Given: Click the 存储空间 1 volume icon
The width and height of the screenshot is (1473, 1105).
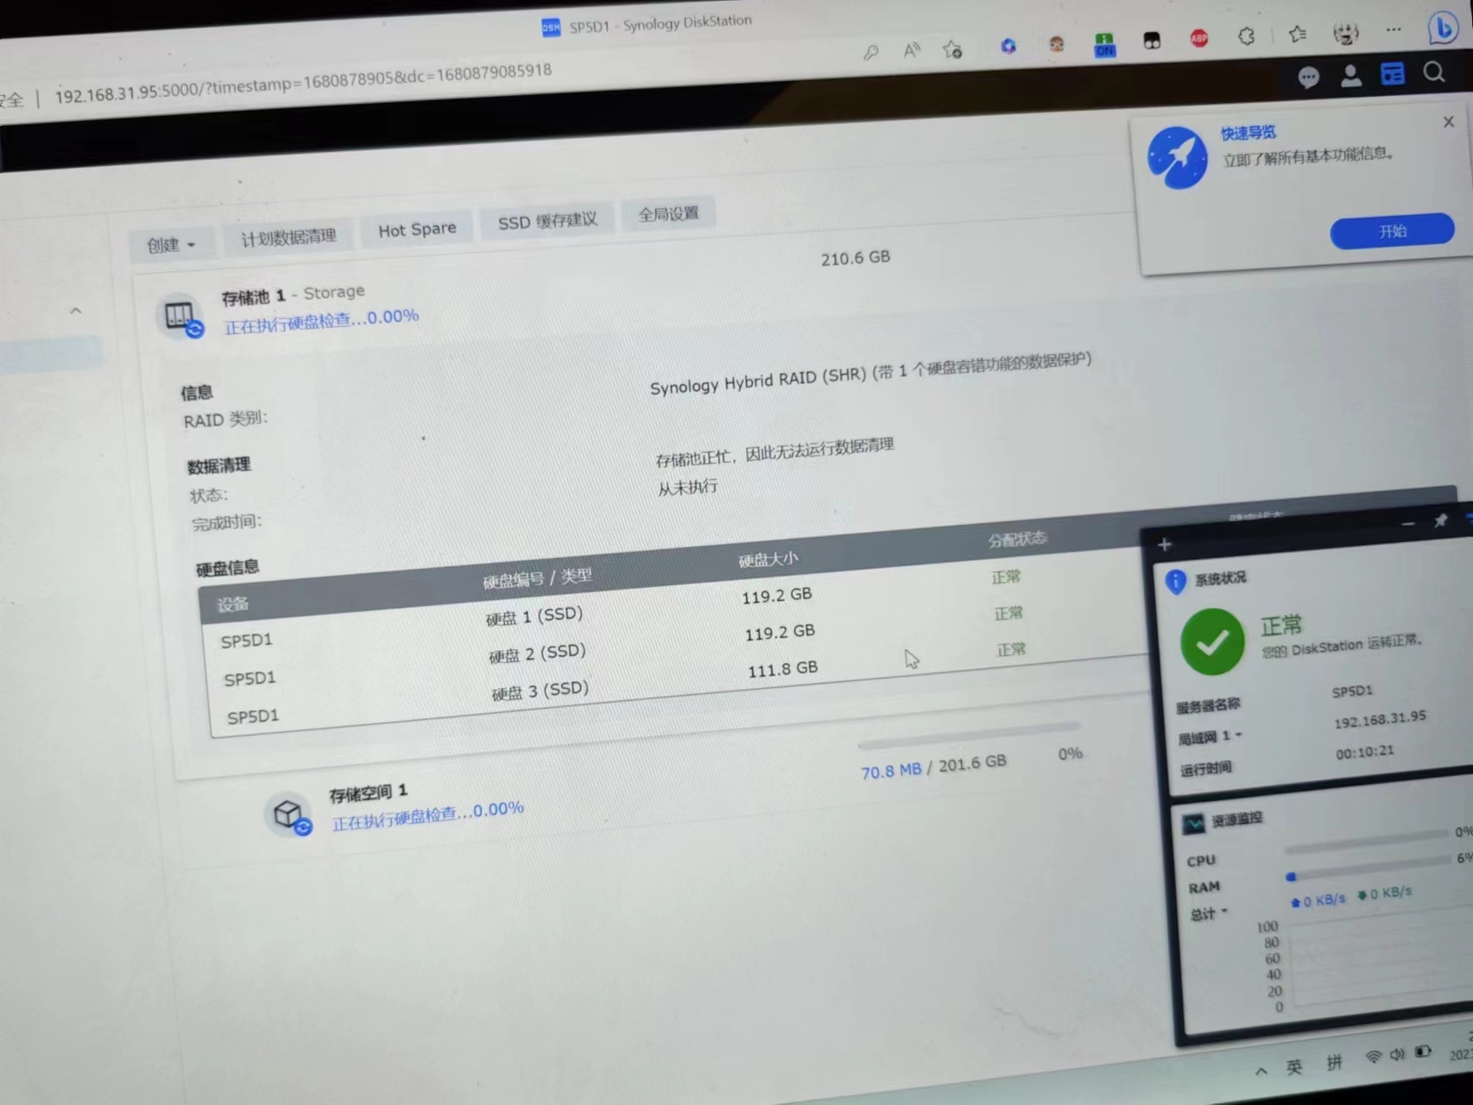Looking at the screenshot, I should 289,814.
